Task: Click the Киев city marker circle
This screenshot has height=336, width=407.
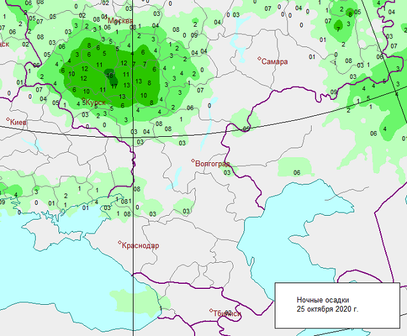Action: (x=8, y=119)
